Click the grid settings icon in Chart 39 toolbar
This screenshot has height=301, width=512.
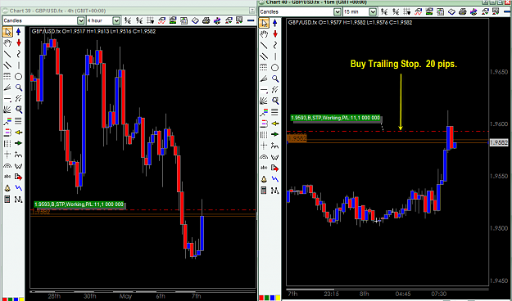tap(151, 20)
